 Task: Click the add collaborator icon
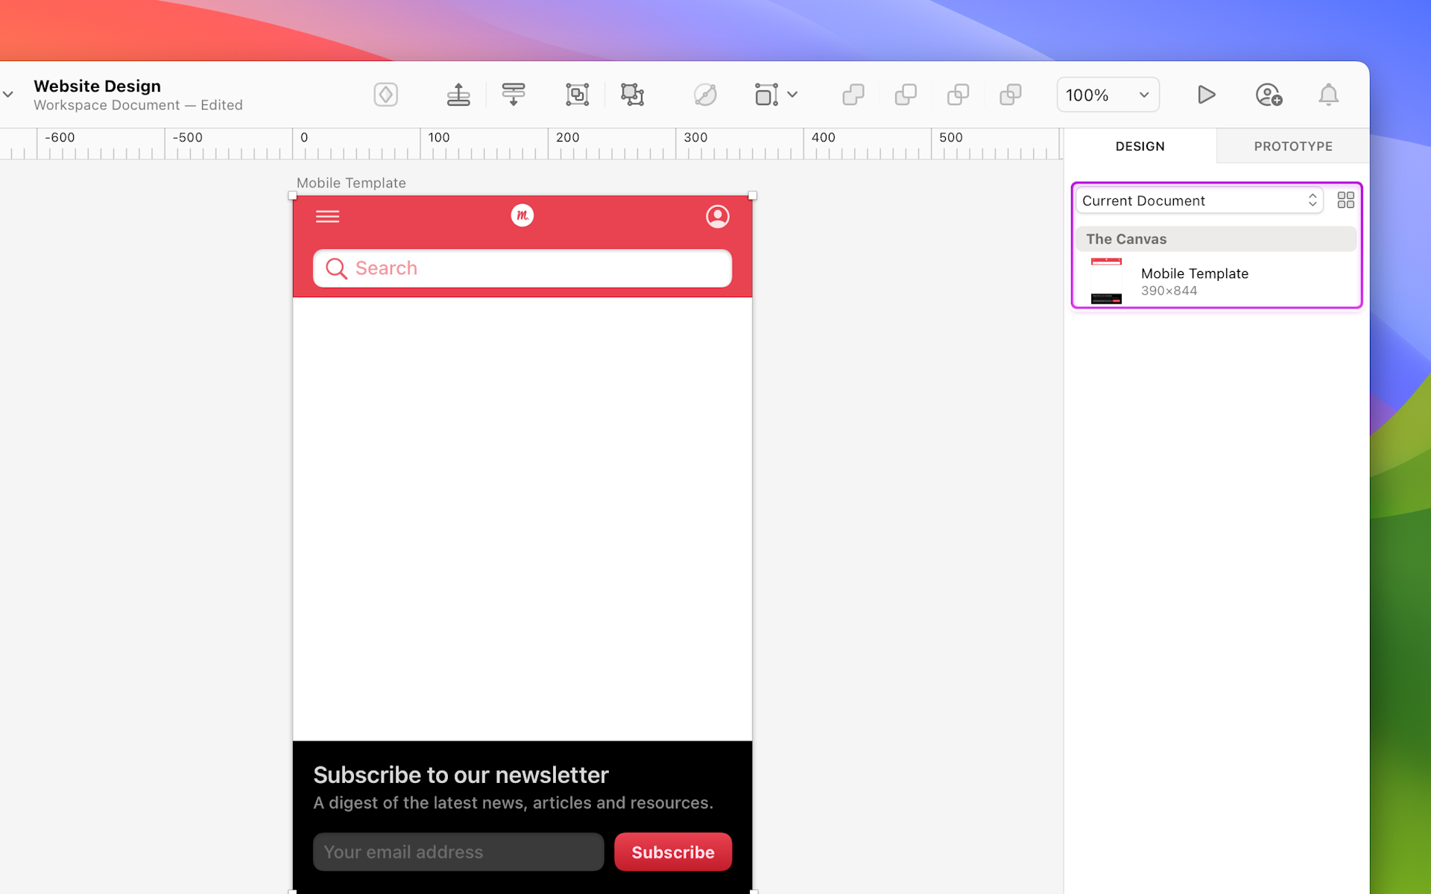1269,95
